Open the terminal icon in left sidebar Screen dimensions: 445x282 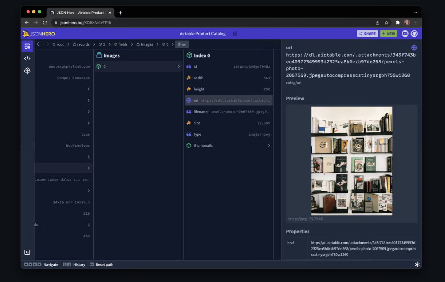click(27, 252)
